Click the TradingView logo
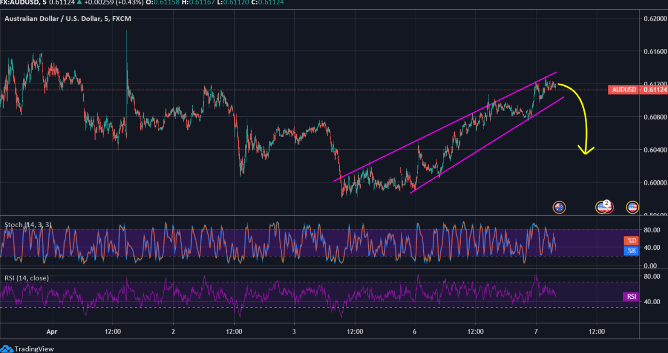The height and width of the screenshot is (353, 668). (28, 349)
